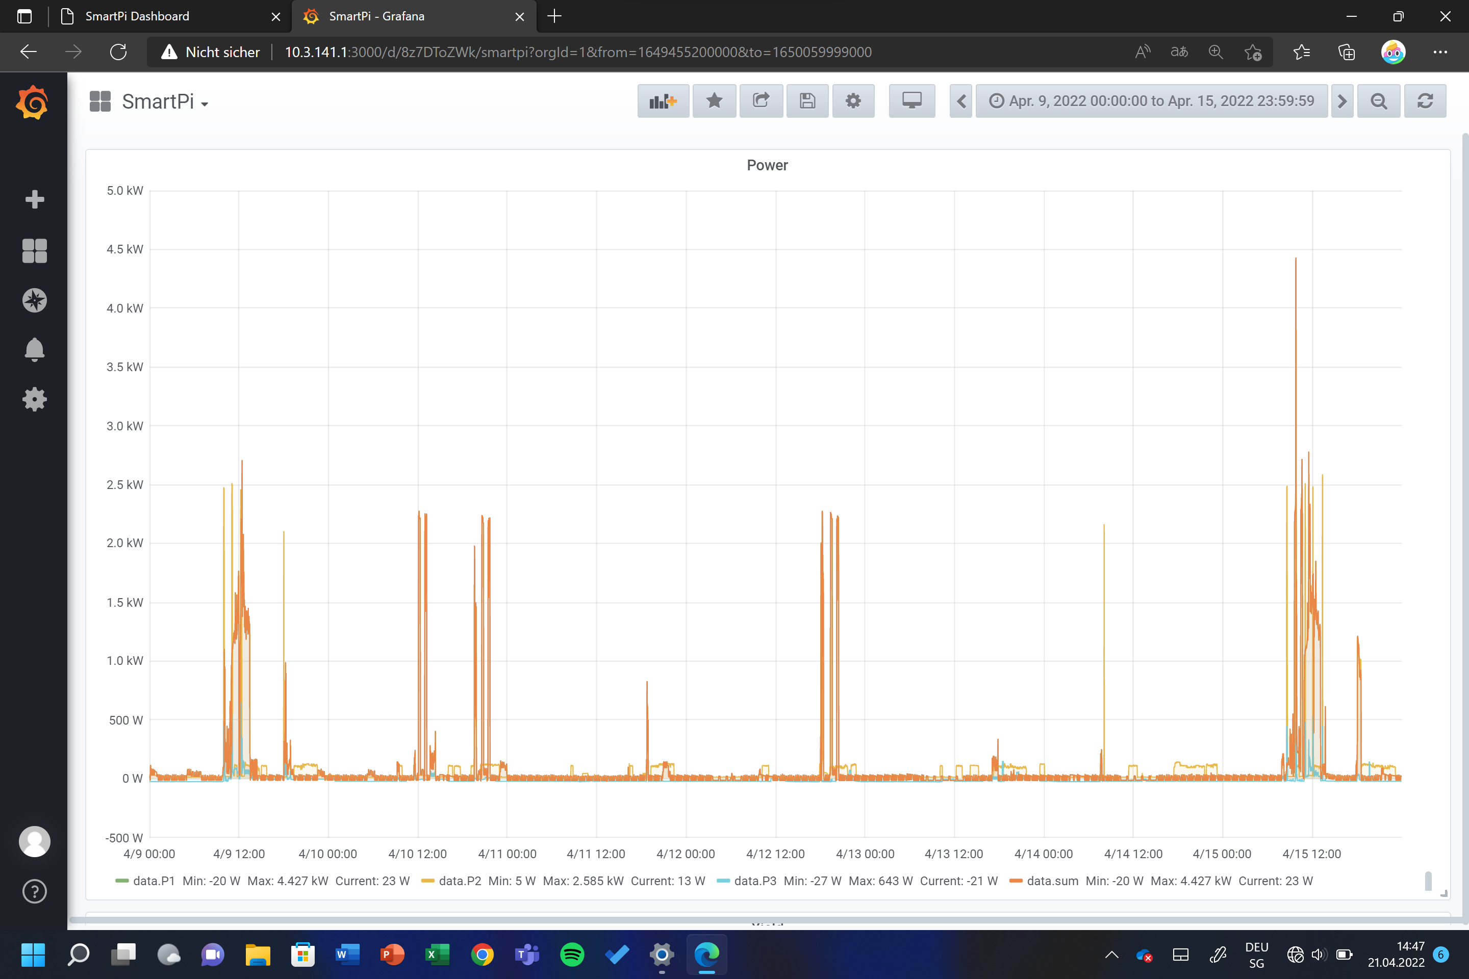Open Explore compass icon in sidebar
This screenshot has width=1469, height=979.
34,300
